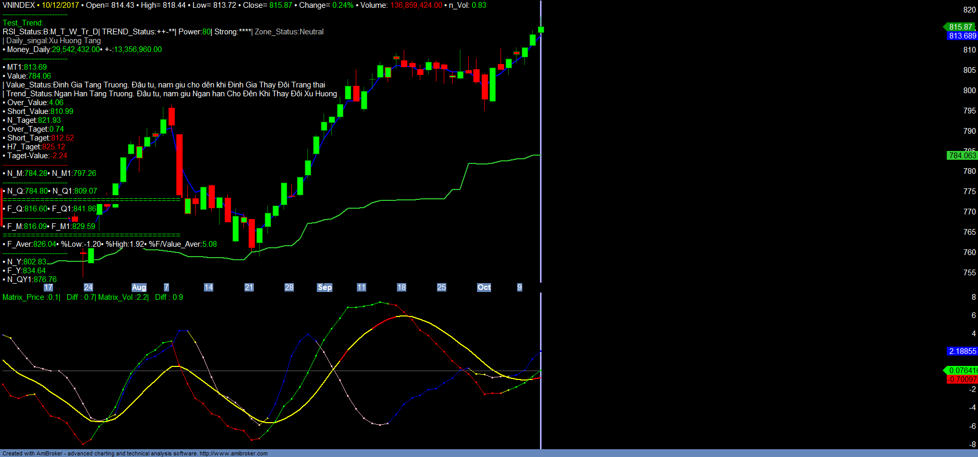Viewport: 978px width, 457px height.
Task: Click the Aug month marker on time axis
Action: point(139,287)
